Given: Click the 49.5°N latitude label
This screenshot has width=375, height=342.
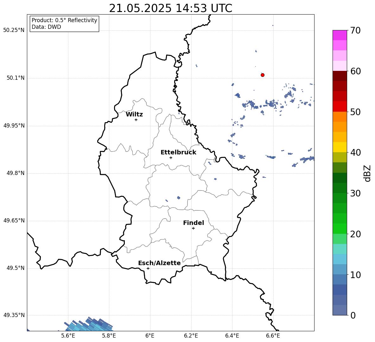Looking at the screenshot, I should pos(16,268).
